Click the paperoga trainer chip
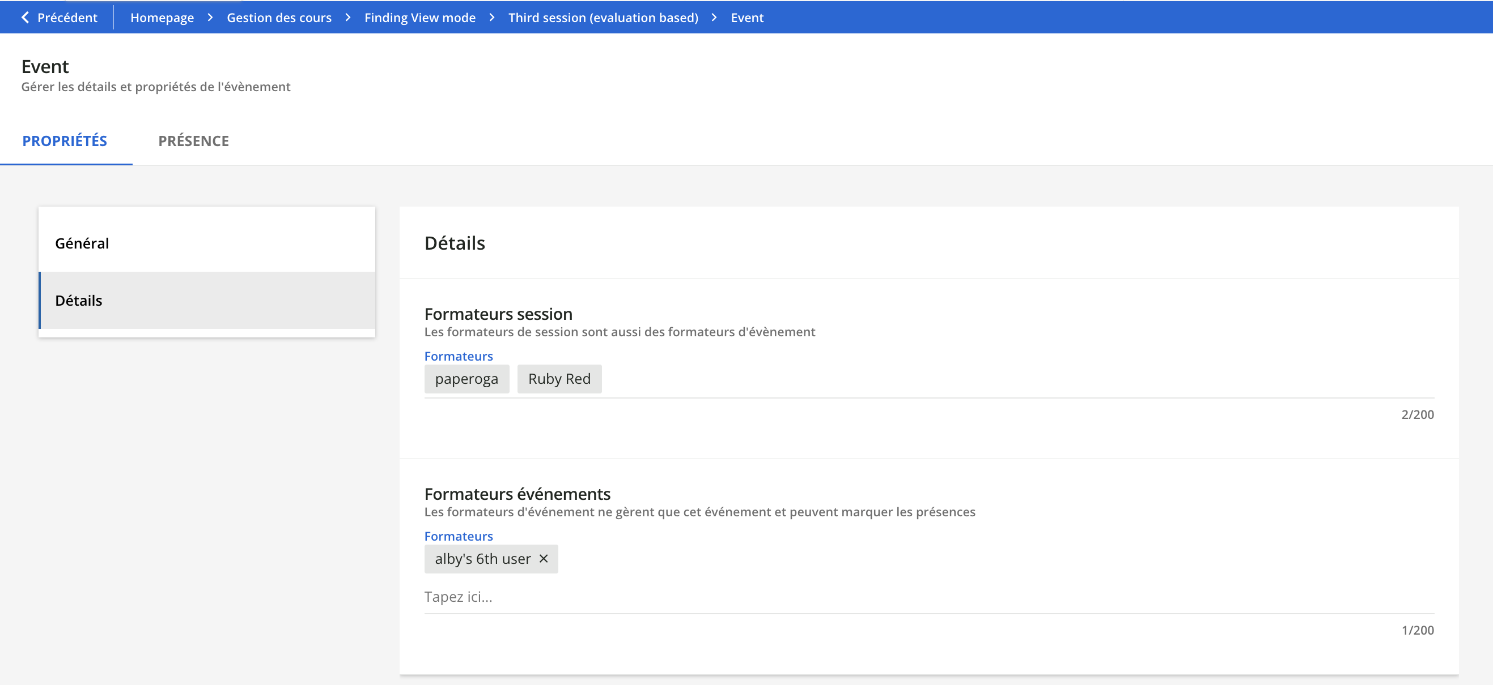 coord(466,379)
